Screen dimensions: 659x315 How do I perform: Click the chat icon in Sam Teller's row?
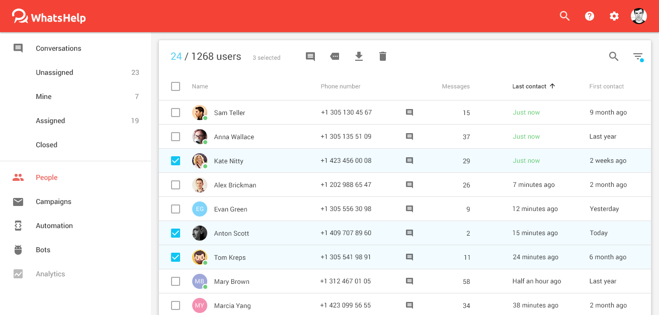tap(409, 113)
